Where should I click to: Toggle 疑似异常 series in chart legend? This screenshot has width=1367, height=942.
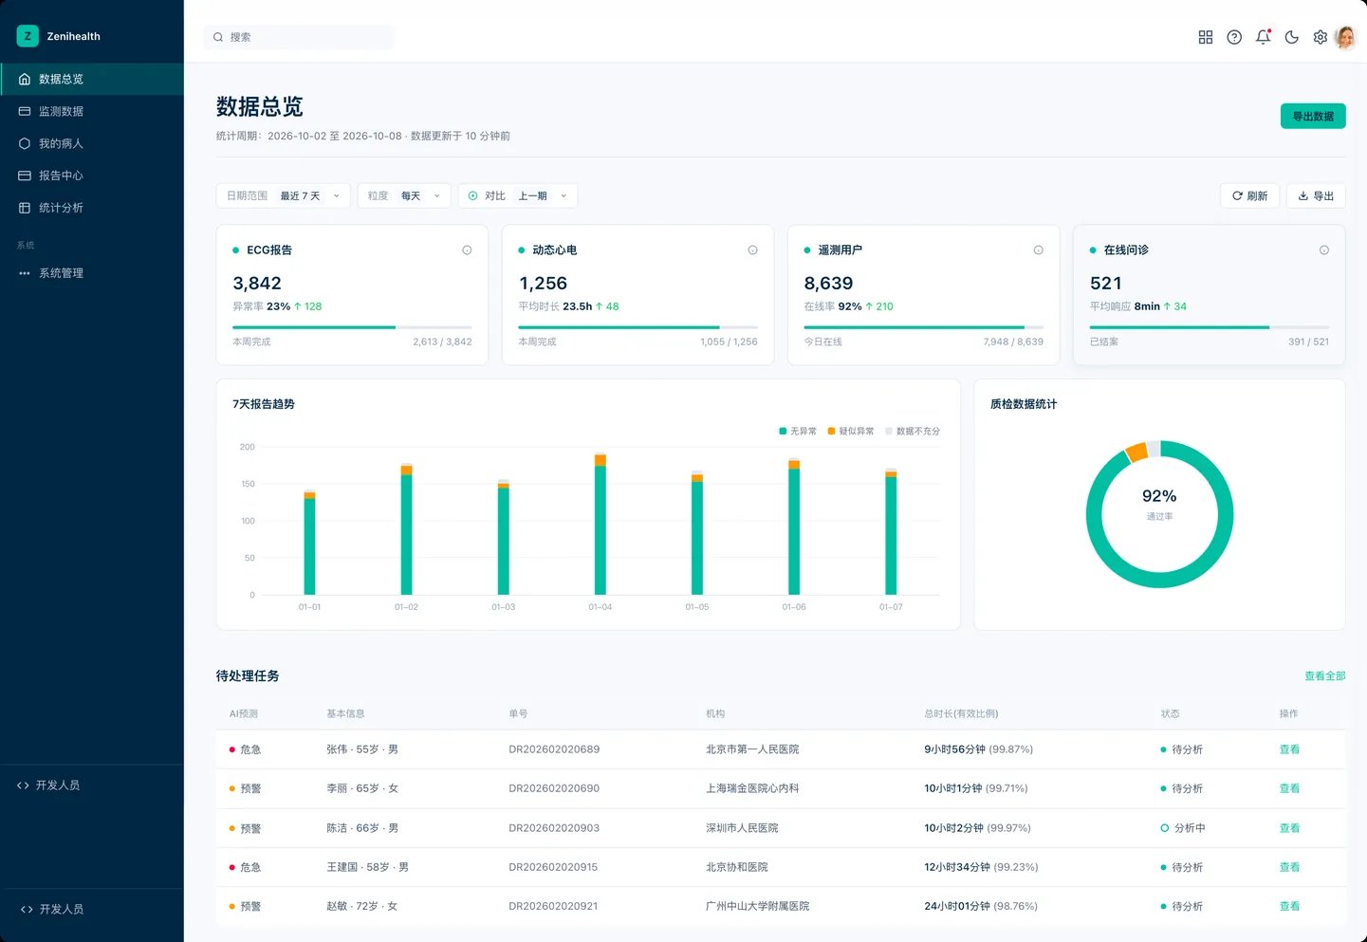pos(851,432)
